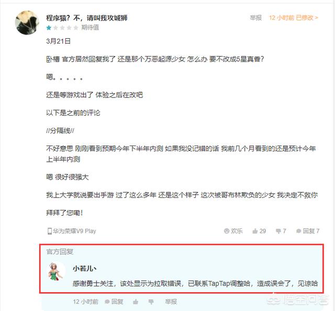Screen dimensions: 335x311
Task: Report the official reply via 举报
Action: pyautogui.click(x=171, y=302)
